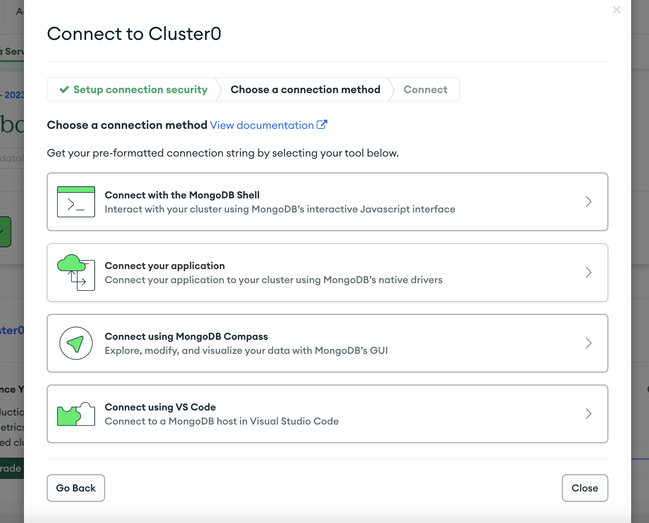
Task: Open the View documentation link
Action: (262, 125)
